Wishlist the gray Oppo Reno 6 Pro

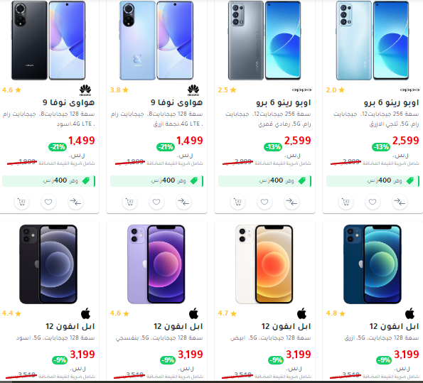[x=264, y=202]
